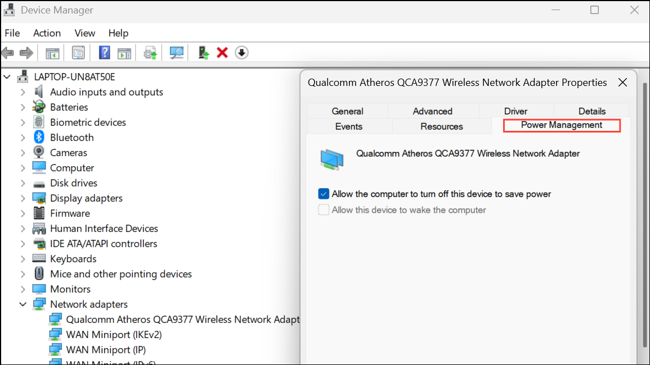Image resolution: width=650 pixels, height=365 pixels.
Task: Click the Mice and other pointing devices icon
Action: click(39, 273)
